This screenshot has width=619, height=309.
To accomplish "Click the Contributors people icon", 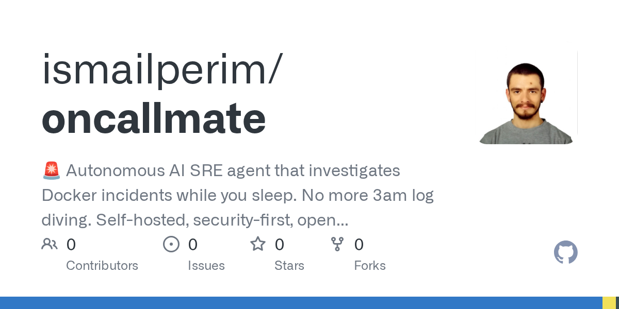I will [50, 244].
